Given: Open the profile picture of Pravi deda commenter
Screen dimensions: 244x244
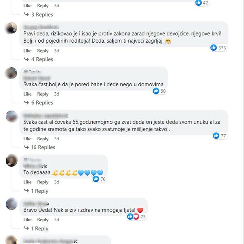Looking at the screenshot, I should tap(11, 28).
